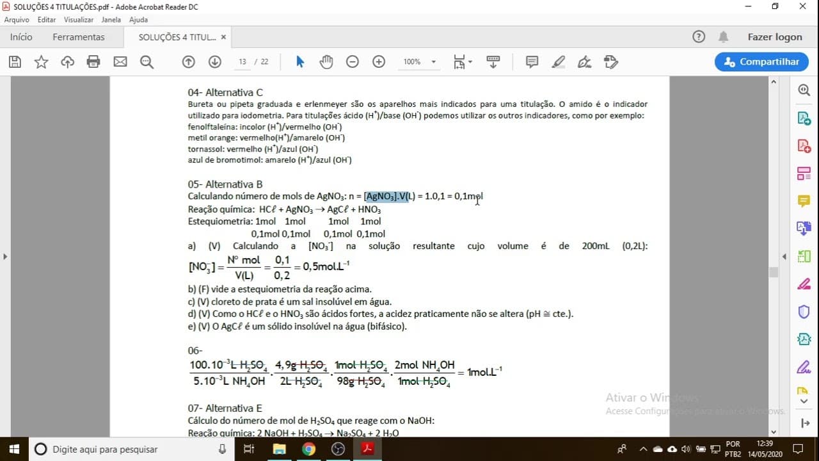Save the PDF file with the disk icon
Screen dimensions: 819x461
(x=15, y=62)
